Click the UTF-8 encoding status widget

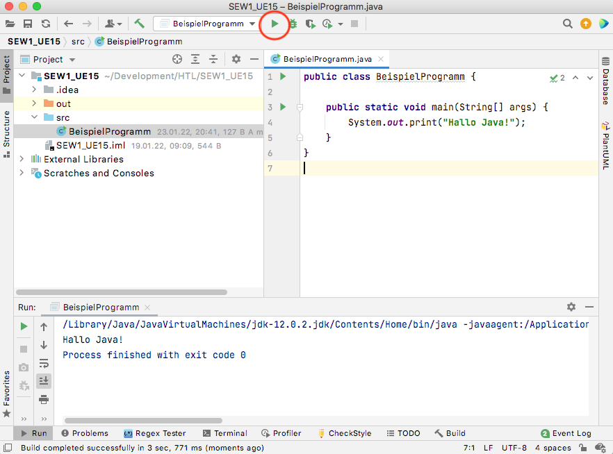pyautogui.click(x=514, y=448)
